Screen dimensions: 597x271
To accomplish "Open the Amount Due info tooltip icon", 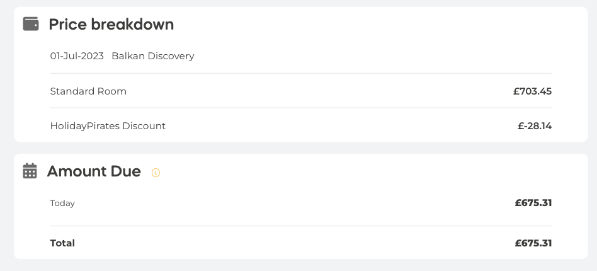I will point(156,173).
